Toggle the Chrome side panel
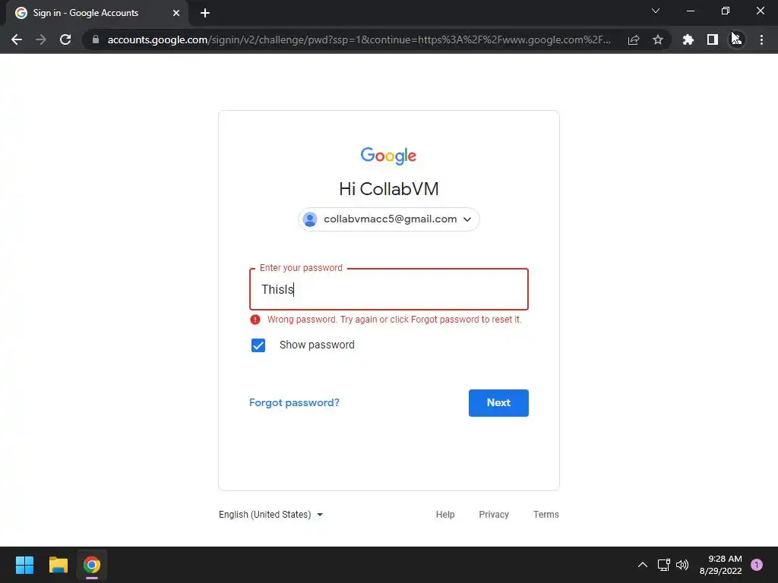This screenshot has width=778, height=583. pos(713,39)
